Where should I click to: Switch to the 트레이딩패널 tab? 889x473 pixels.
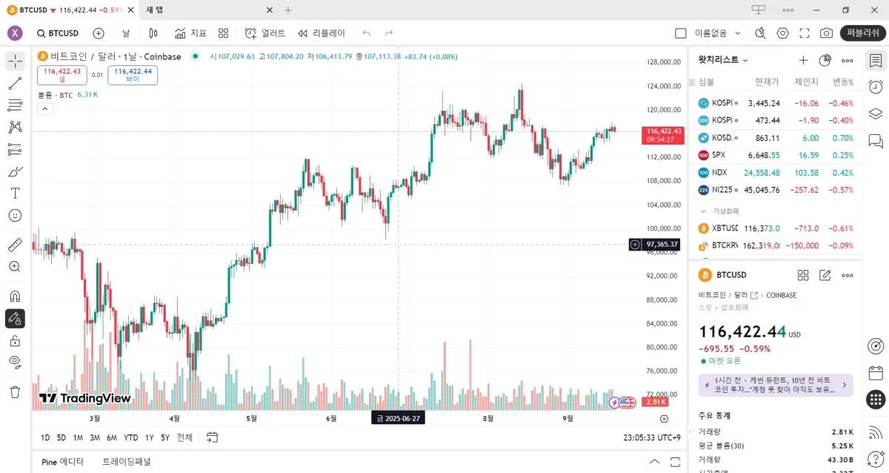(x=127, y=462)
